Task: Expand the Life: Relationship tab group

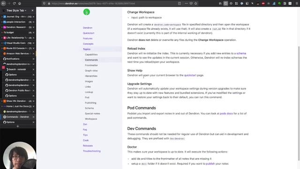Action: pyautogui.click(x=2, y=38)
